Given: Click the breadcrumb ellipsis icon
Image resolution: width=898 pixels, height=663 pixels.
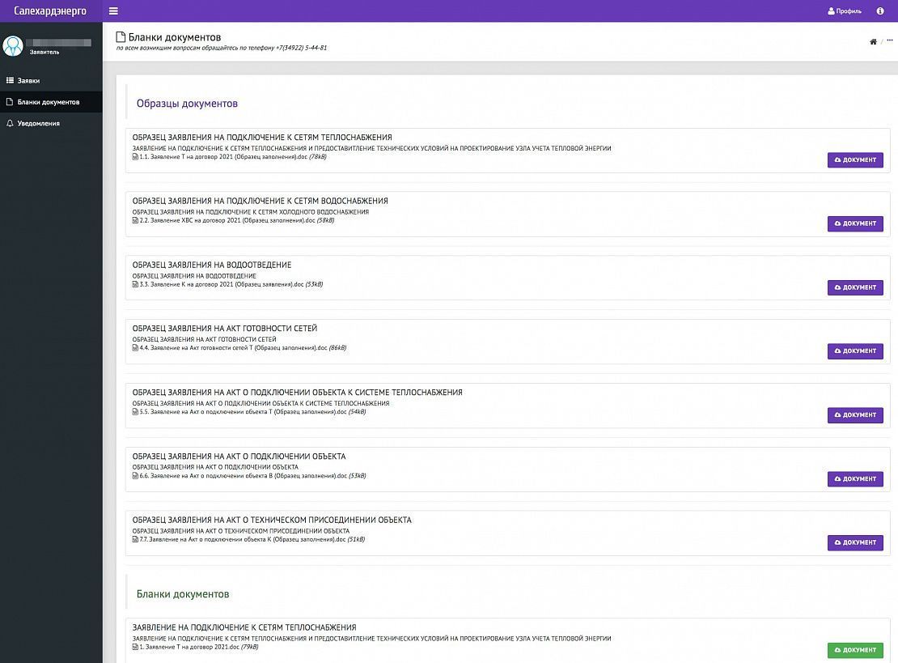Looking at the screenshot, I should [890, 40].
